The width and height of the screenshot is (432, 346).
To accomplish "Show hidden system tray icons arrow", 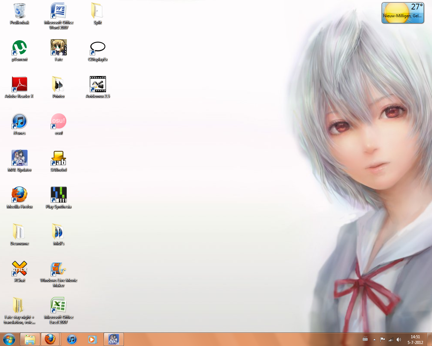I will (x=374, y=340).
